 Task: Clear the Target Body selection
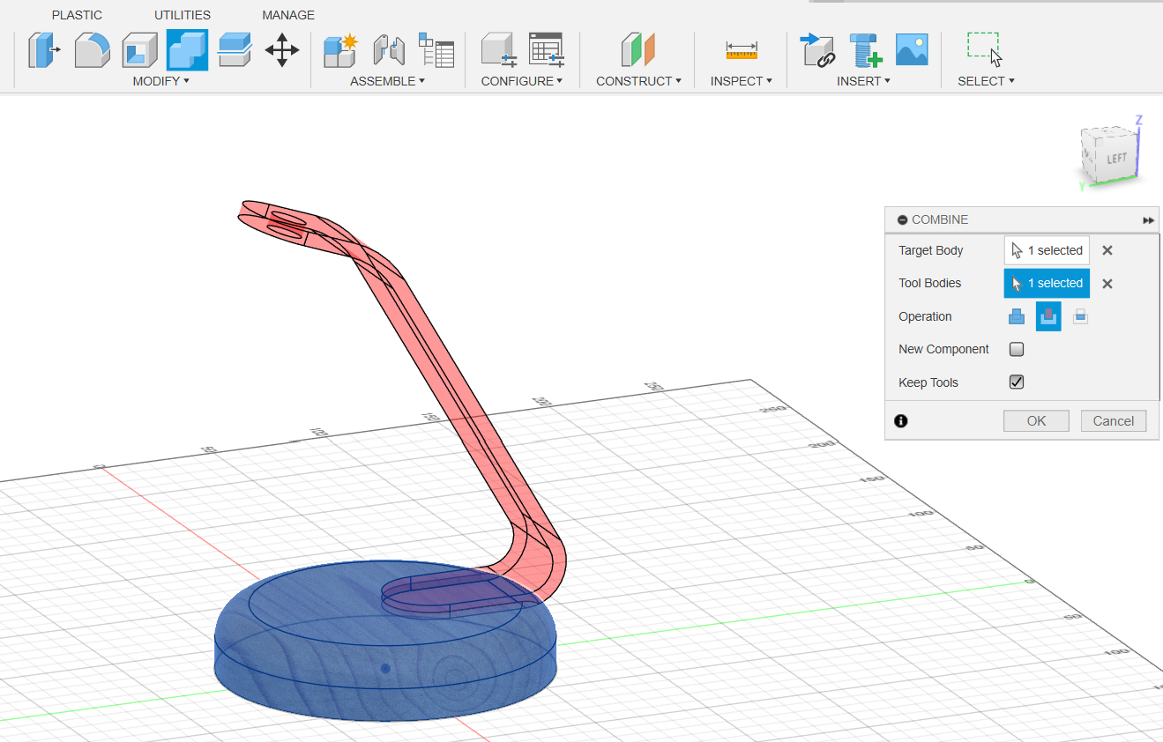click(1107, 250)
